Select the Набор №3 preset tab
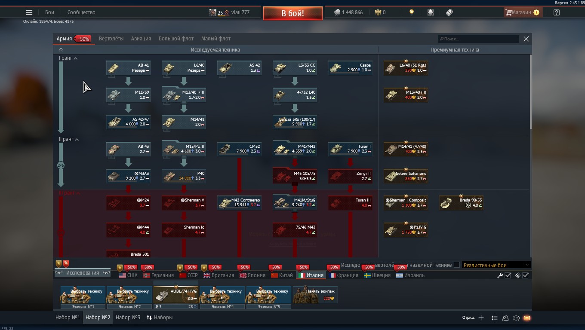Image resolution: width=585 pixels, height=330 pixels. click(128, 318)
